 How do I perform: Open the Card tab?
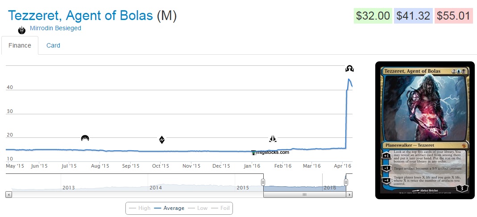[53, 45]
